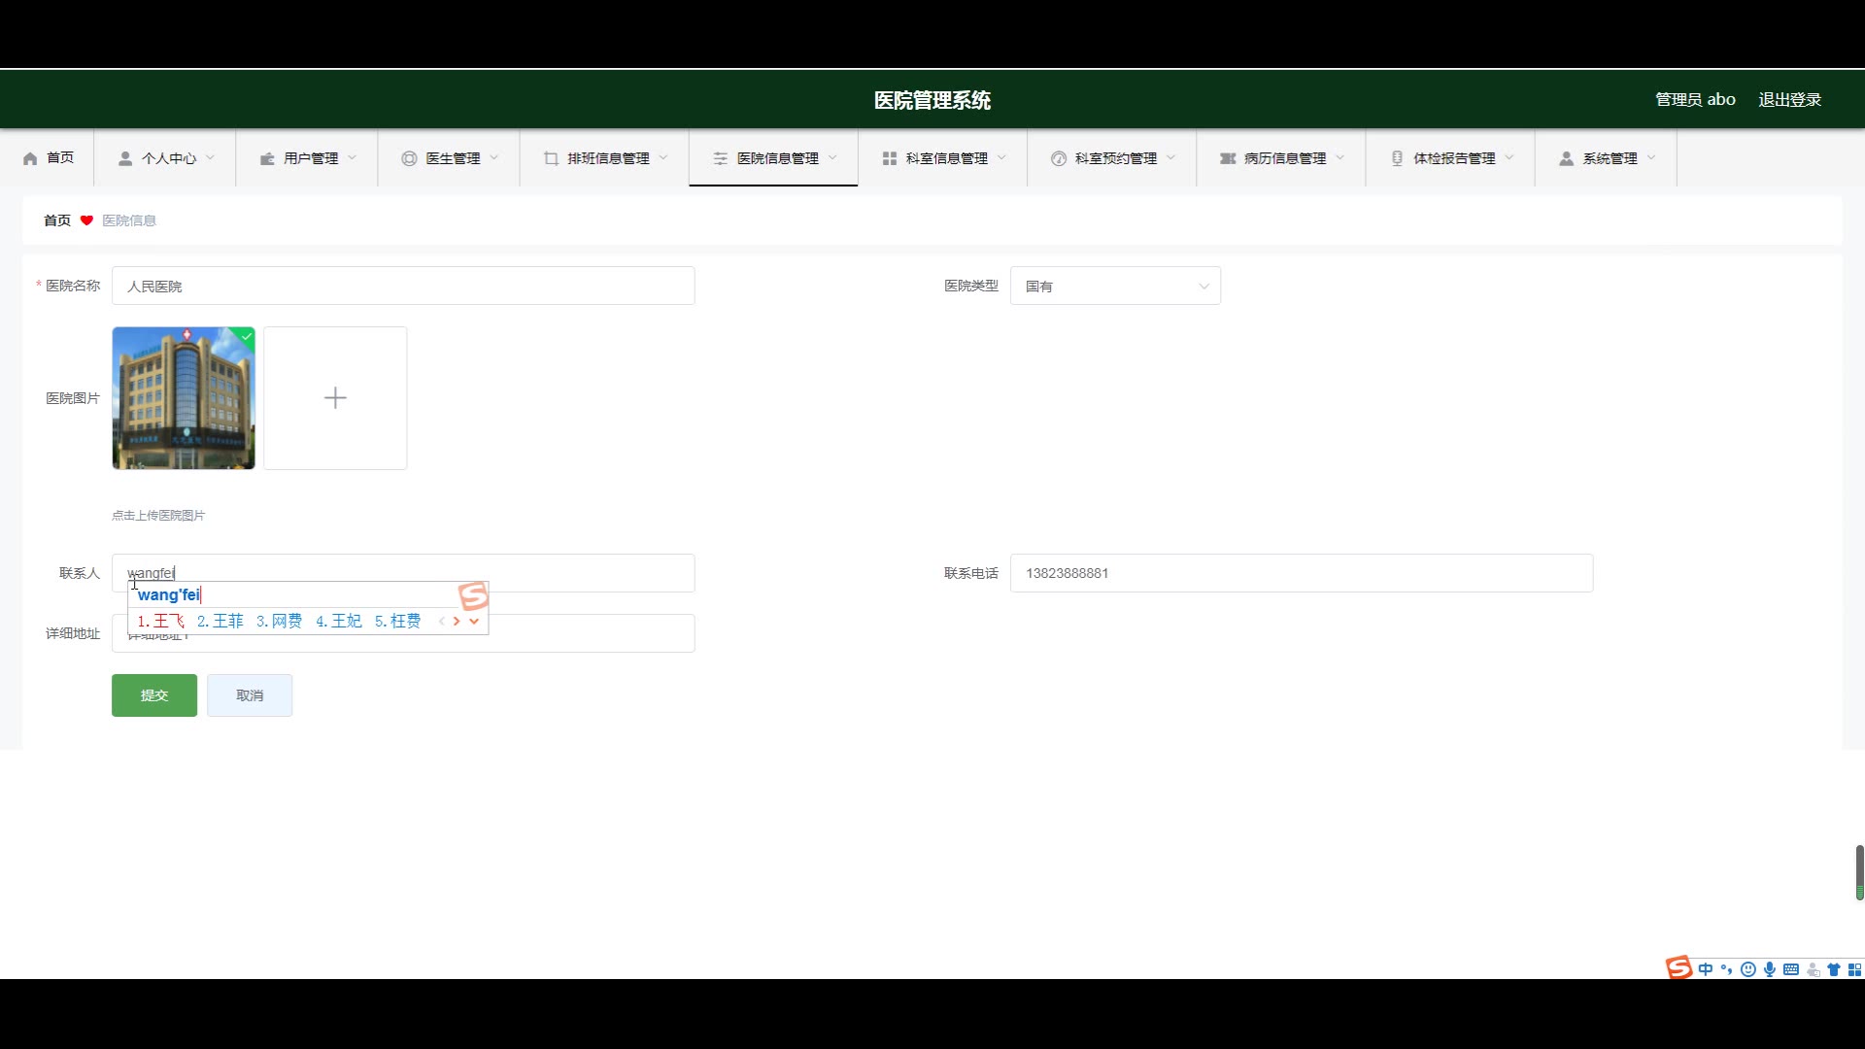Click the 系统管理 user icon
The image size is (1865, 1049).
pyautogui.click(x=1567, y=158)
